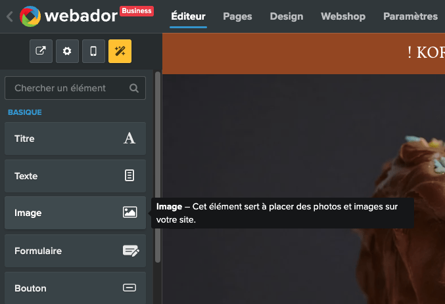
Task: Open the Webshop tab
Action: tap(342, 16)
